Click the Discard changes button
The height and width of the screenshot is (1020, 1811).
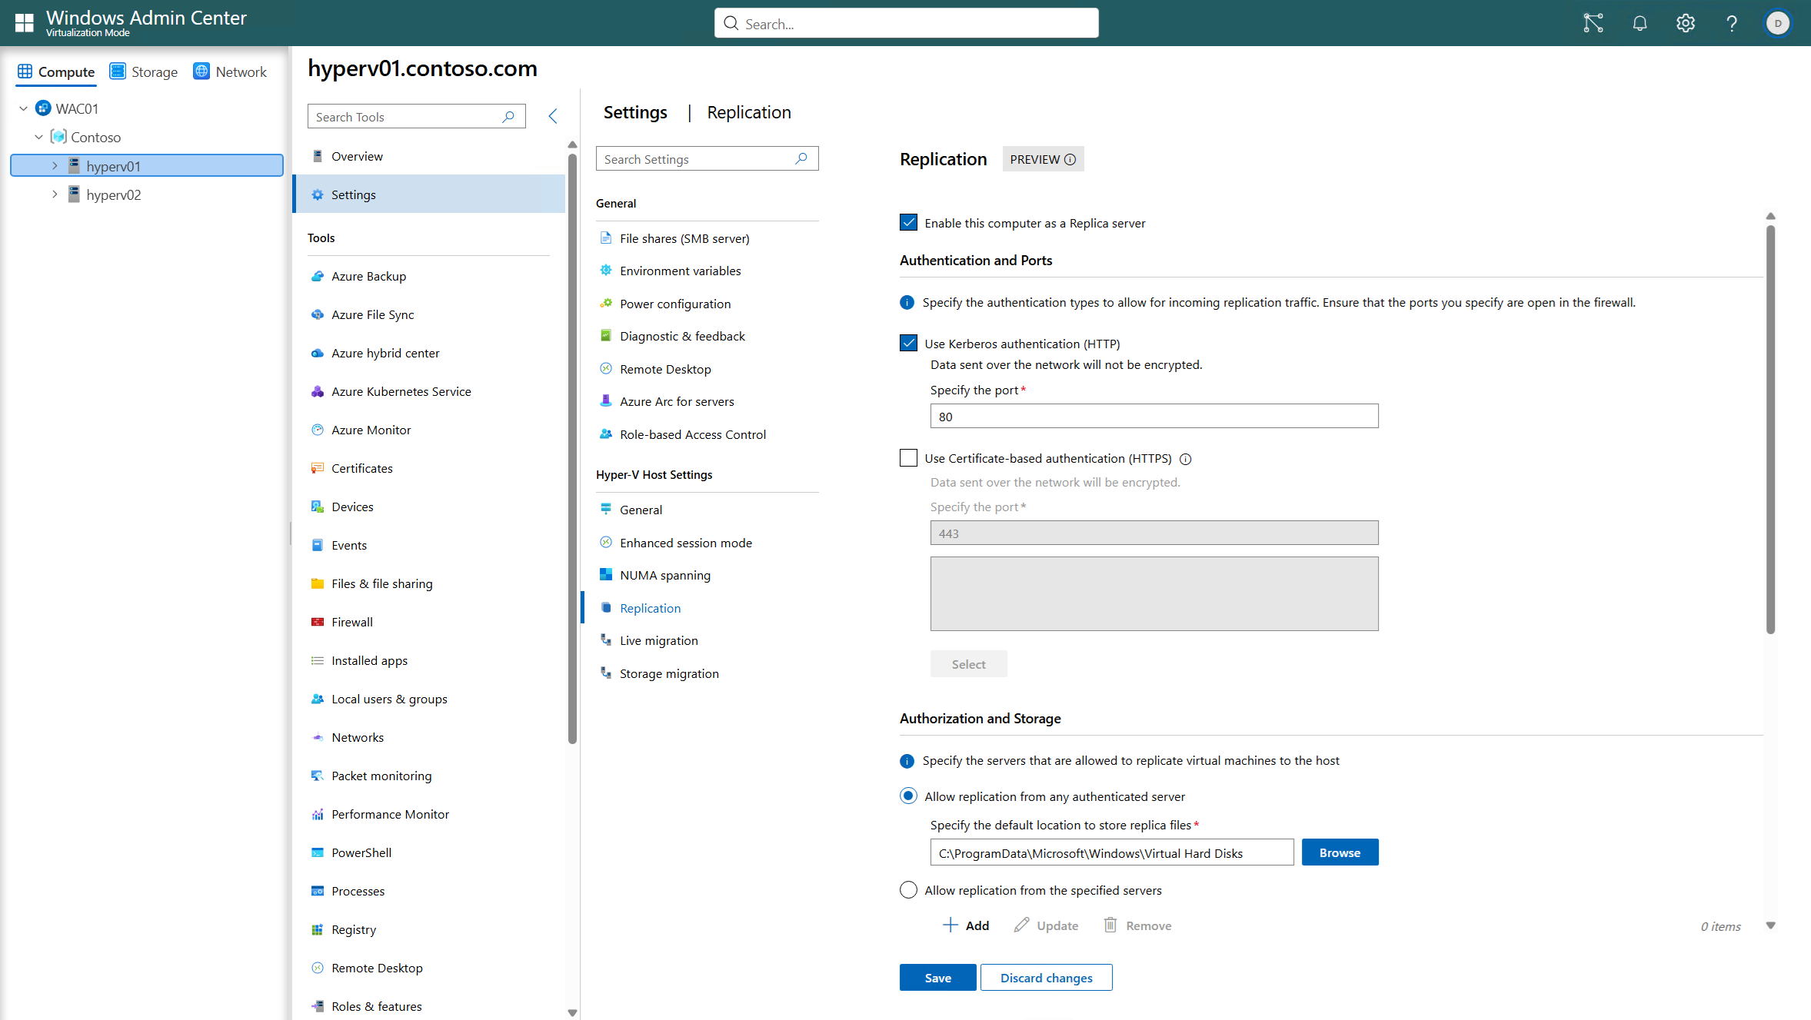pyautogui.click(x=1046, y=978)
